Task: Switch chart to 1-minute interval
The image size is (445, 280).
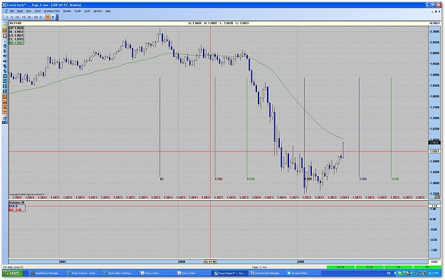Action: (7, 17)
